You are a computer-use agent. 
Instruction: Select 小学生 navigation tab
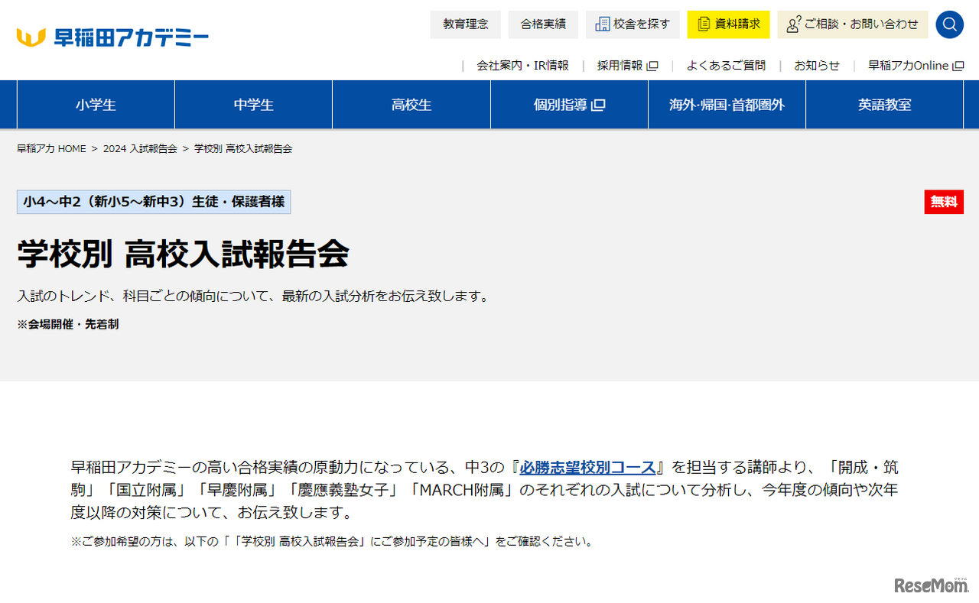(96, 105)
